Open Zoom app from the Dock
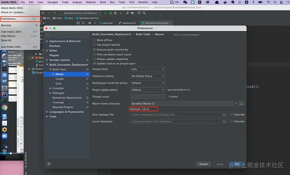The image size is (290, 175). tap(5, 136)
